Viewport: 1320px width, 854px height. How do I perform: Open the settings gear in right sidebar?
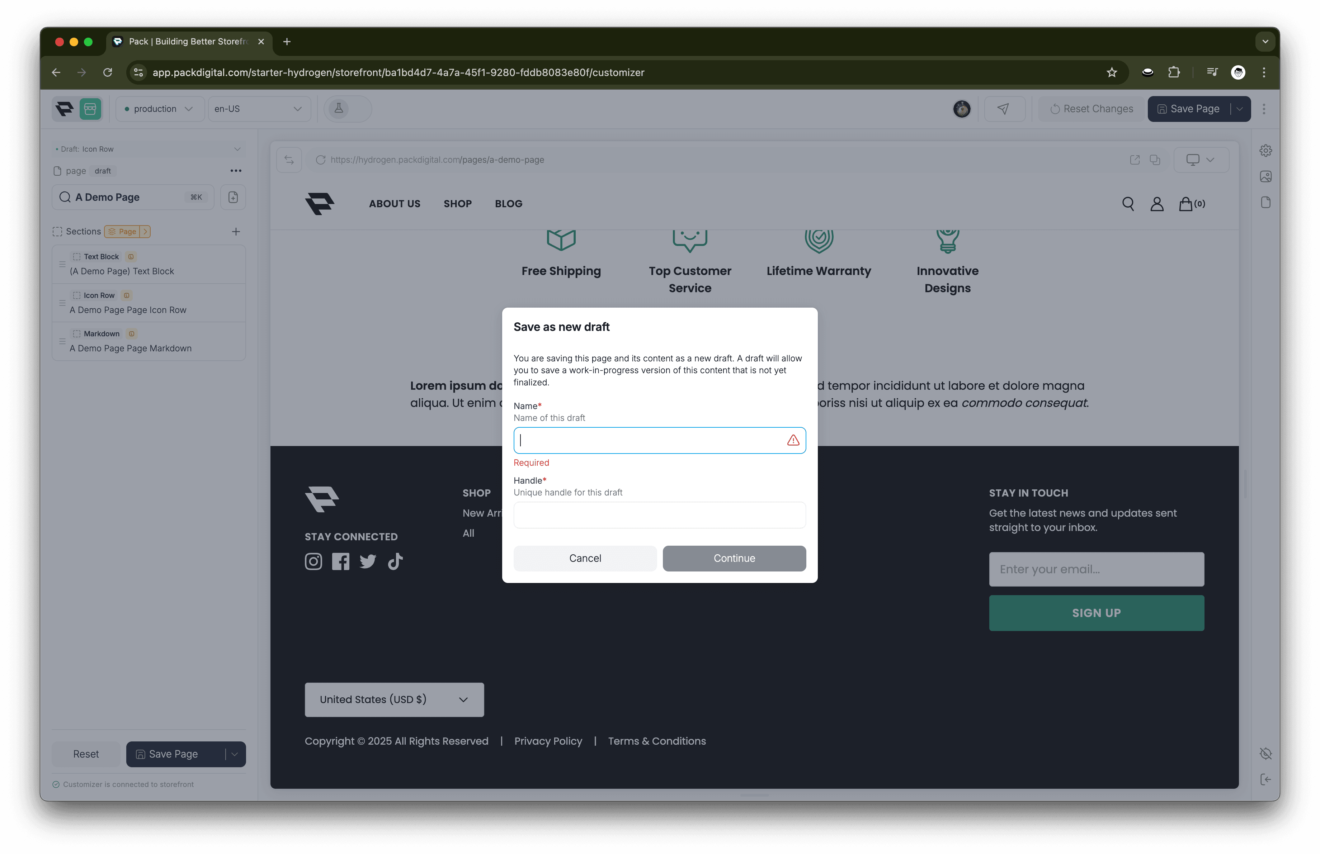point(1265,151)
